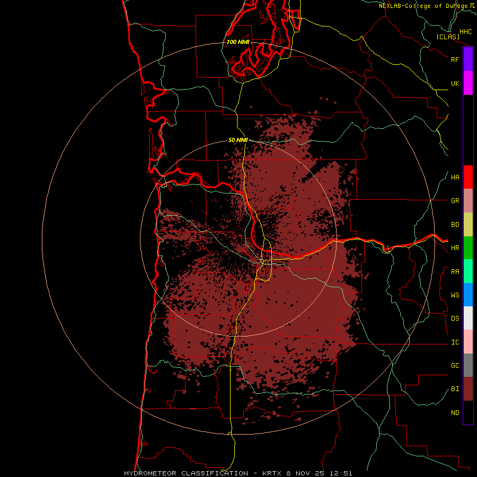
Task: Click the ND legend label
Action: [x=455, y=413]
